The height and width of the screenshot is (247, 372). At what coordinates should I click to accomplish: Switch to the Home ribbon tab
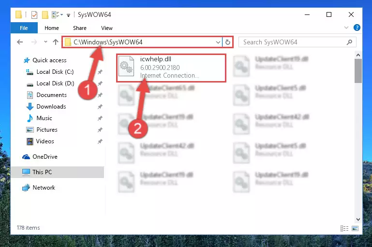click(x=52, y=28)
